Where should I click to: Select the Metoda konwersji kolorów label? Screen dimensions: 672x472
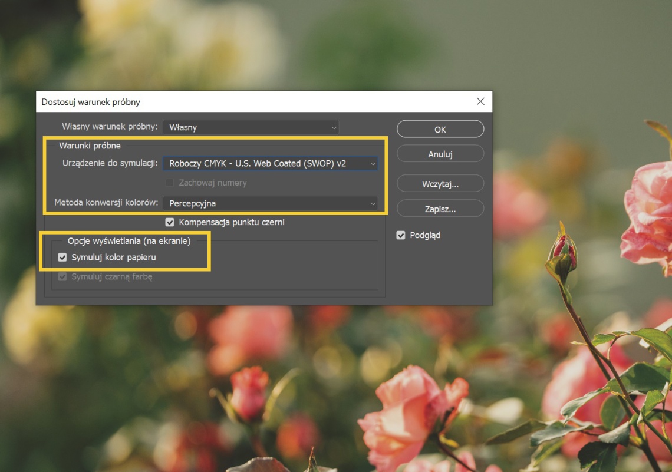106,203
